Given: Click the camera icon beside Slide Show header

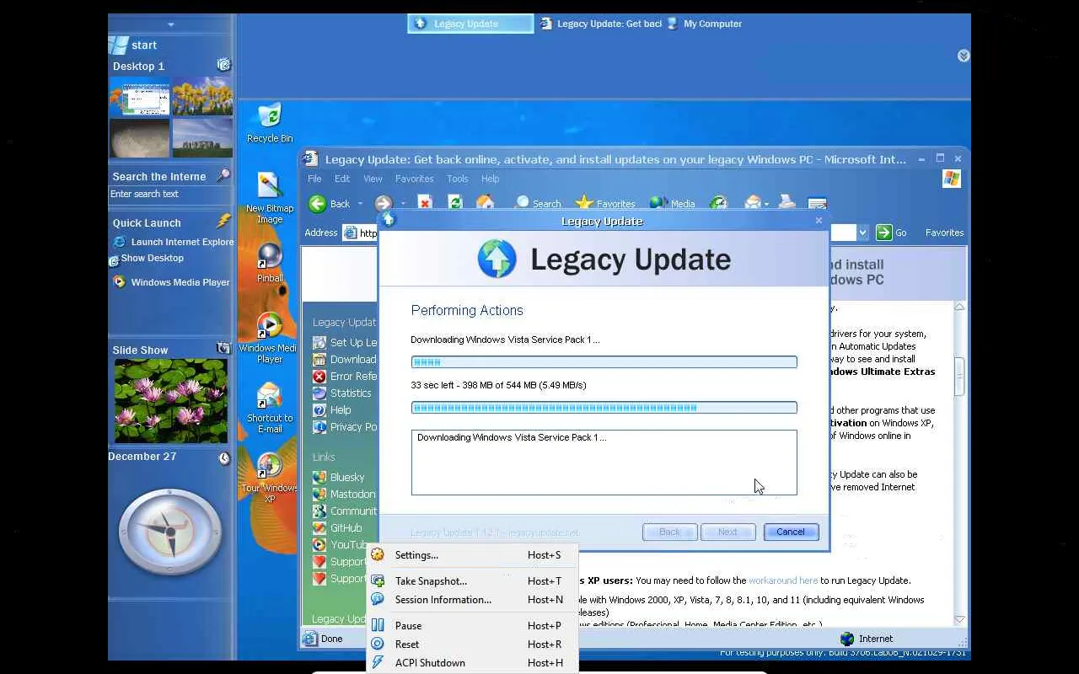Looking at the screenshot, I should (x=223, y=348).
